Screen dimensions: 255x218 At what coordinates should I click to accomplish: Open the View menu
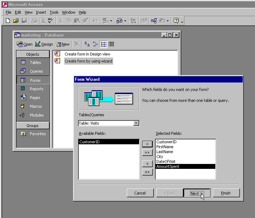28,12
